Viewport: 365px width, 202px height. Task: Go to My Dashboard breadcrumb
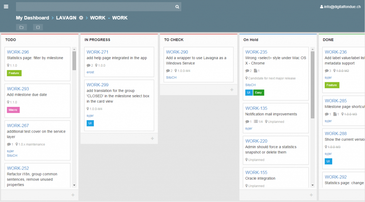tap(32, 18)
